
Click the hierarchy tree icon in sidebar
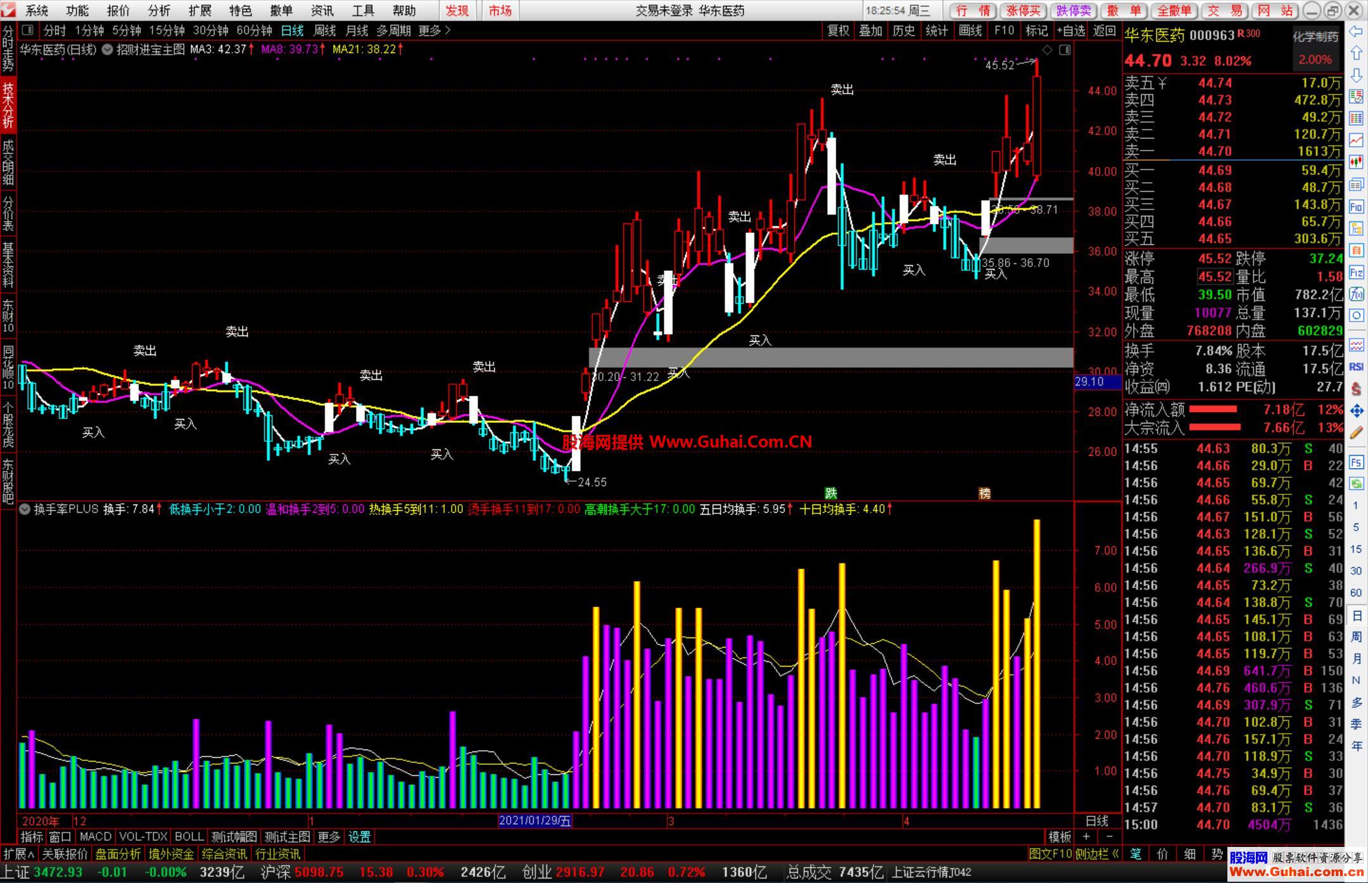(x=1356, y=228)
